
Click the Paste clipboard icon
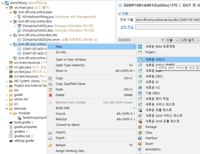pyautogui.click(x=51, y=89)
